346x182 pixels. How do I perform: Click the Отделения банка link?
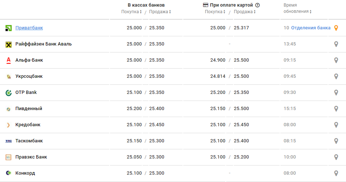point(311,28)
